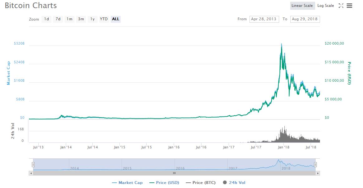The image size is (363, 188).
Task: Click the Price (USD) axis title
Action: click(x=349, y=73)
